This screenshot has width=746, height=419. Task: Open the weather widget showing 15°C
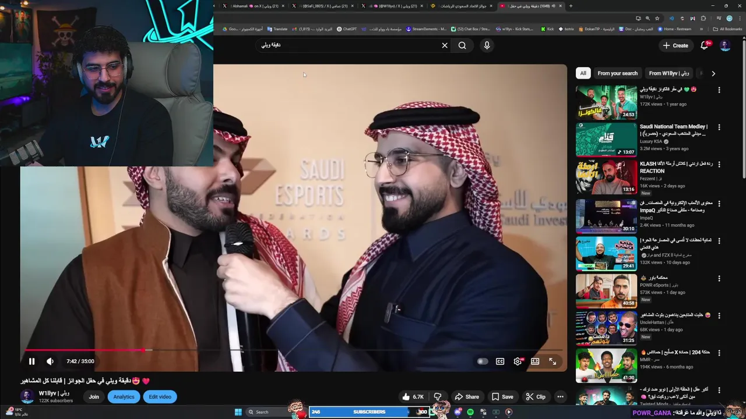pos(16,412)
